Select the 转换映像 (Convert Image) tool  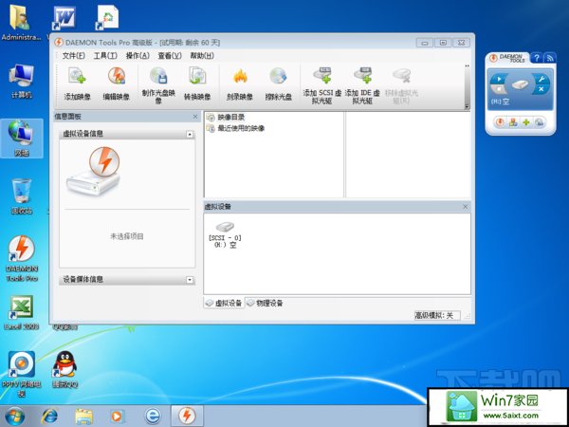pos(197,84)
